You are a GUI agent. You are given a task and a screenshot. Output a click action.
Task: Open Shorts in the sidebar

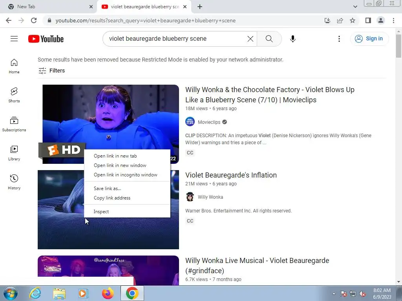click(x=14, y=95)
